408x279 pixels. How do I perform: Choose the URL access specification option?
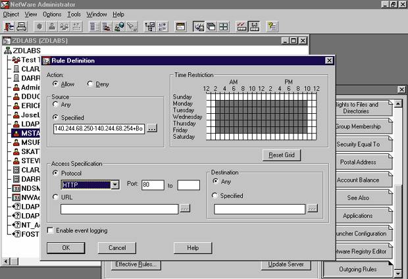pyautogui.click(x=55, y=196)
